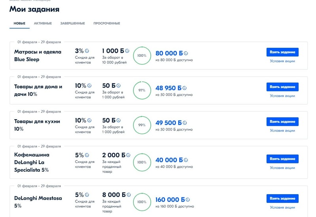The image size is (316, 217).
Task: Open the Завершенные tab
Action: [x=72, y=23]
